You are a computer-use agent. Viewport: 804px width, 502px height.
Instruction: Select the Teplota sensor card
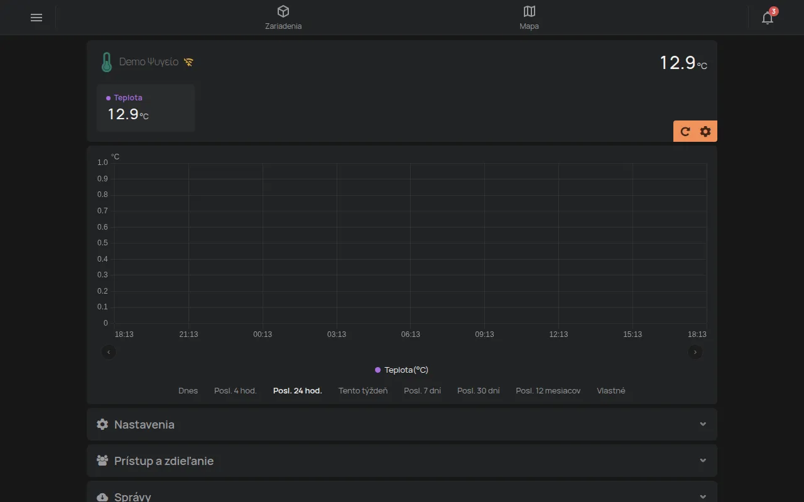pyautogui.click(x=146, y=108)
